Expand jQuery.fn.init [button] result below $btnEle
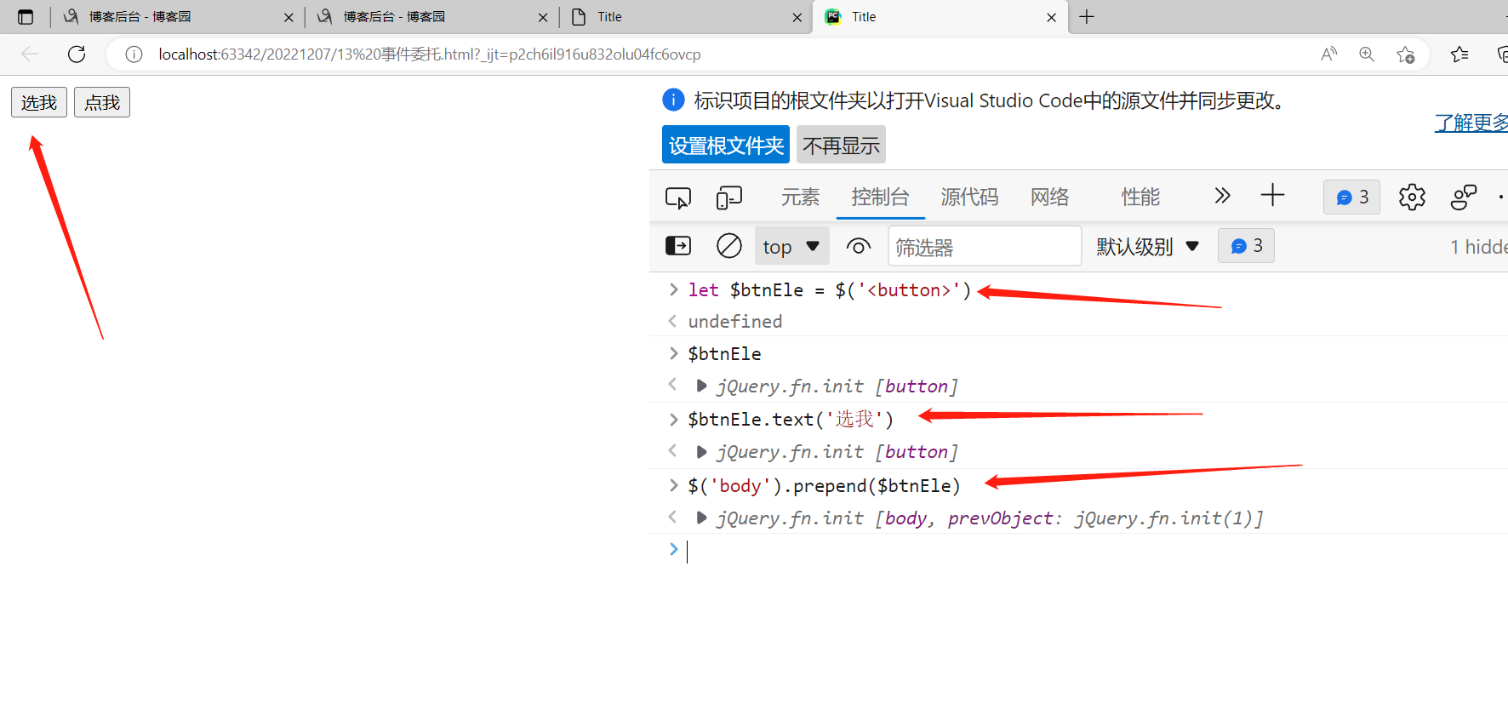This screenshot has height=721, width=1508. 701,386
